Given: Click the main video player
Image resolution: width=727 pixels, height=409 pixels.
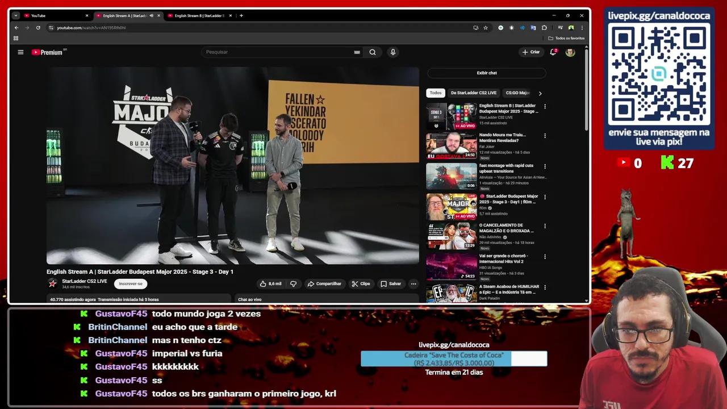Looking at the screenshot, I should [x=233, y=165].
